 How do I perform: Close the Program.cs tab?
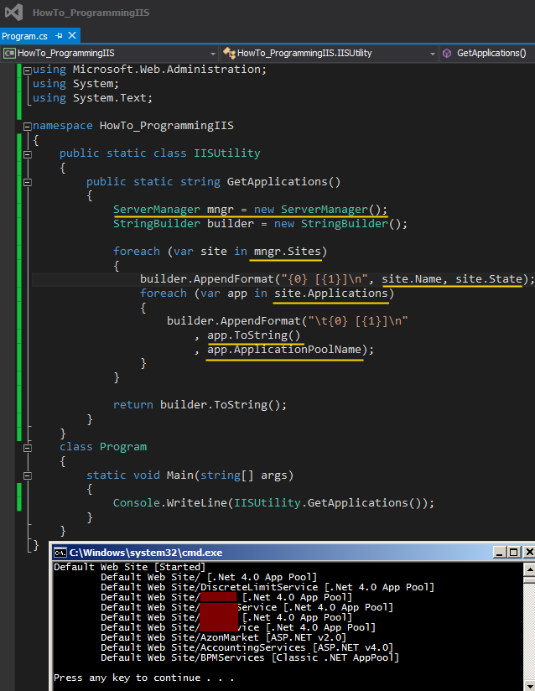(72, 36)
